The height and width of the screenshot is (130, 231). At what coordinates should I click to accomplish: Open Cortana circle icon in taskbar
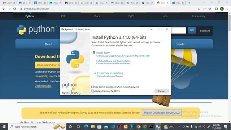tap(70, 127)
